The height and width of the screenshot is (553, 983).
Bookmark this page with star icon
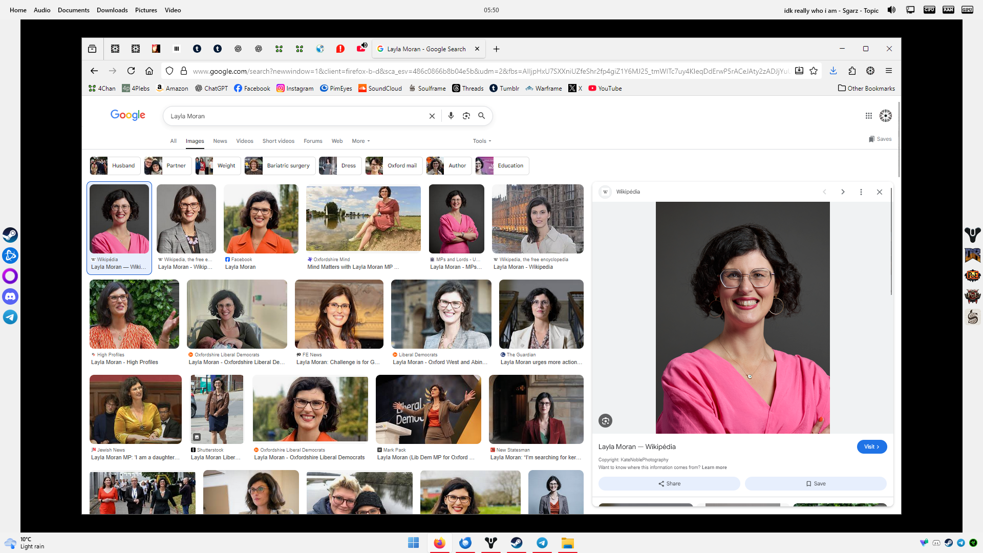(814, 71)
